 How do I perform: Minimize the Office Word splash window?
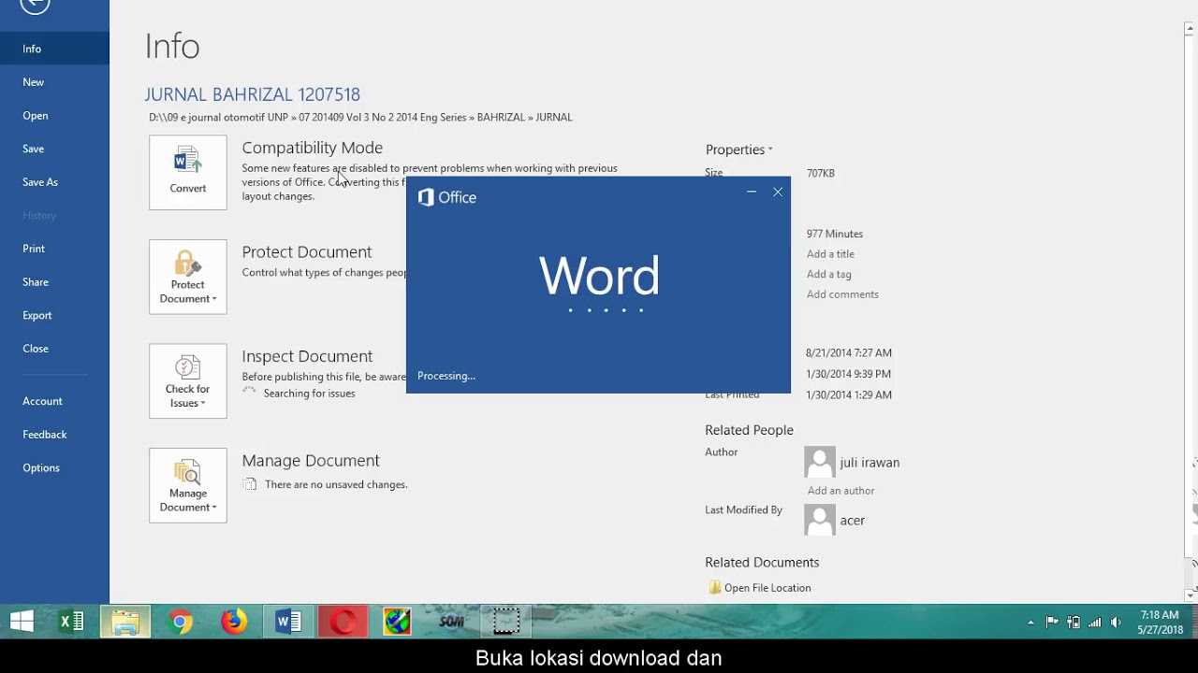pos(752,192)
